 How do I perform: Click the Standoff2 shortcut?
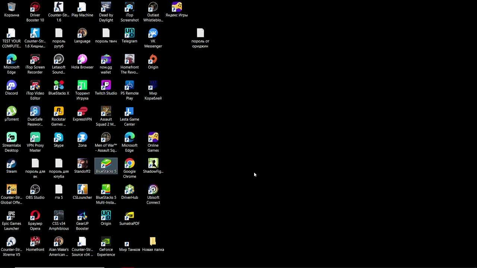point(82,166)
